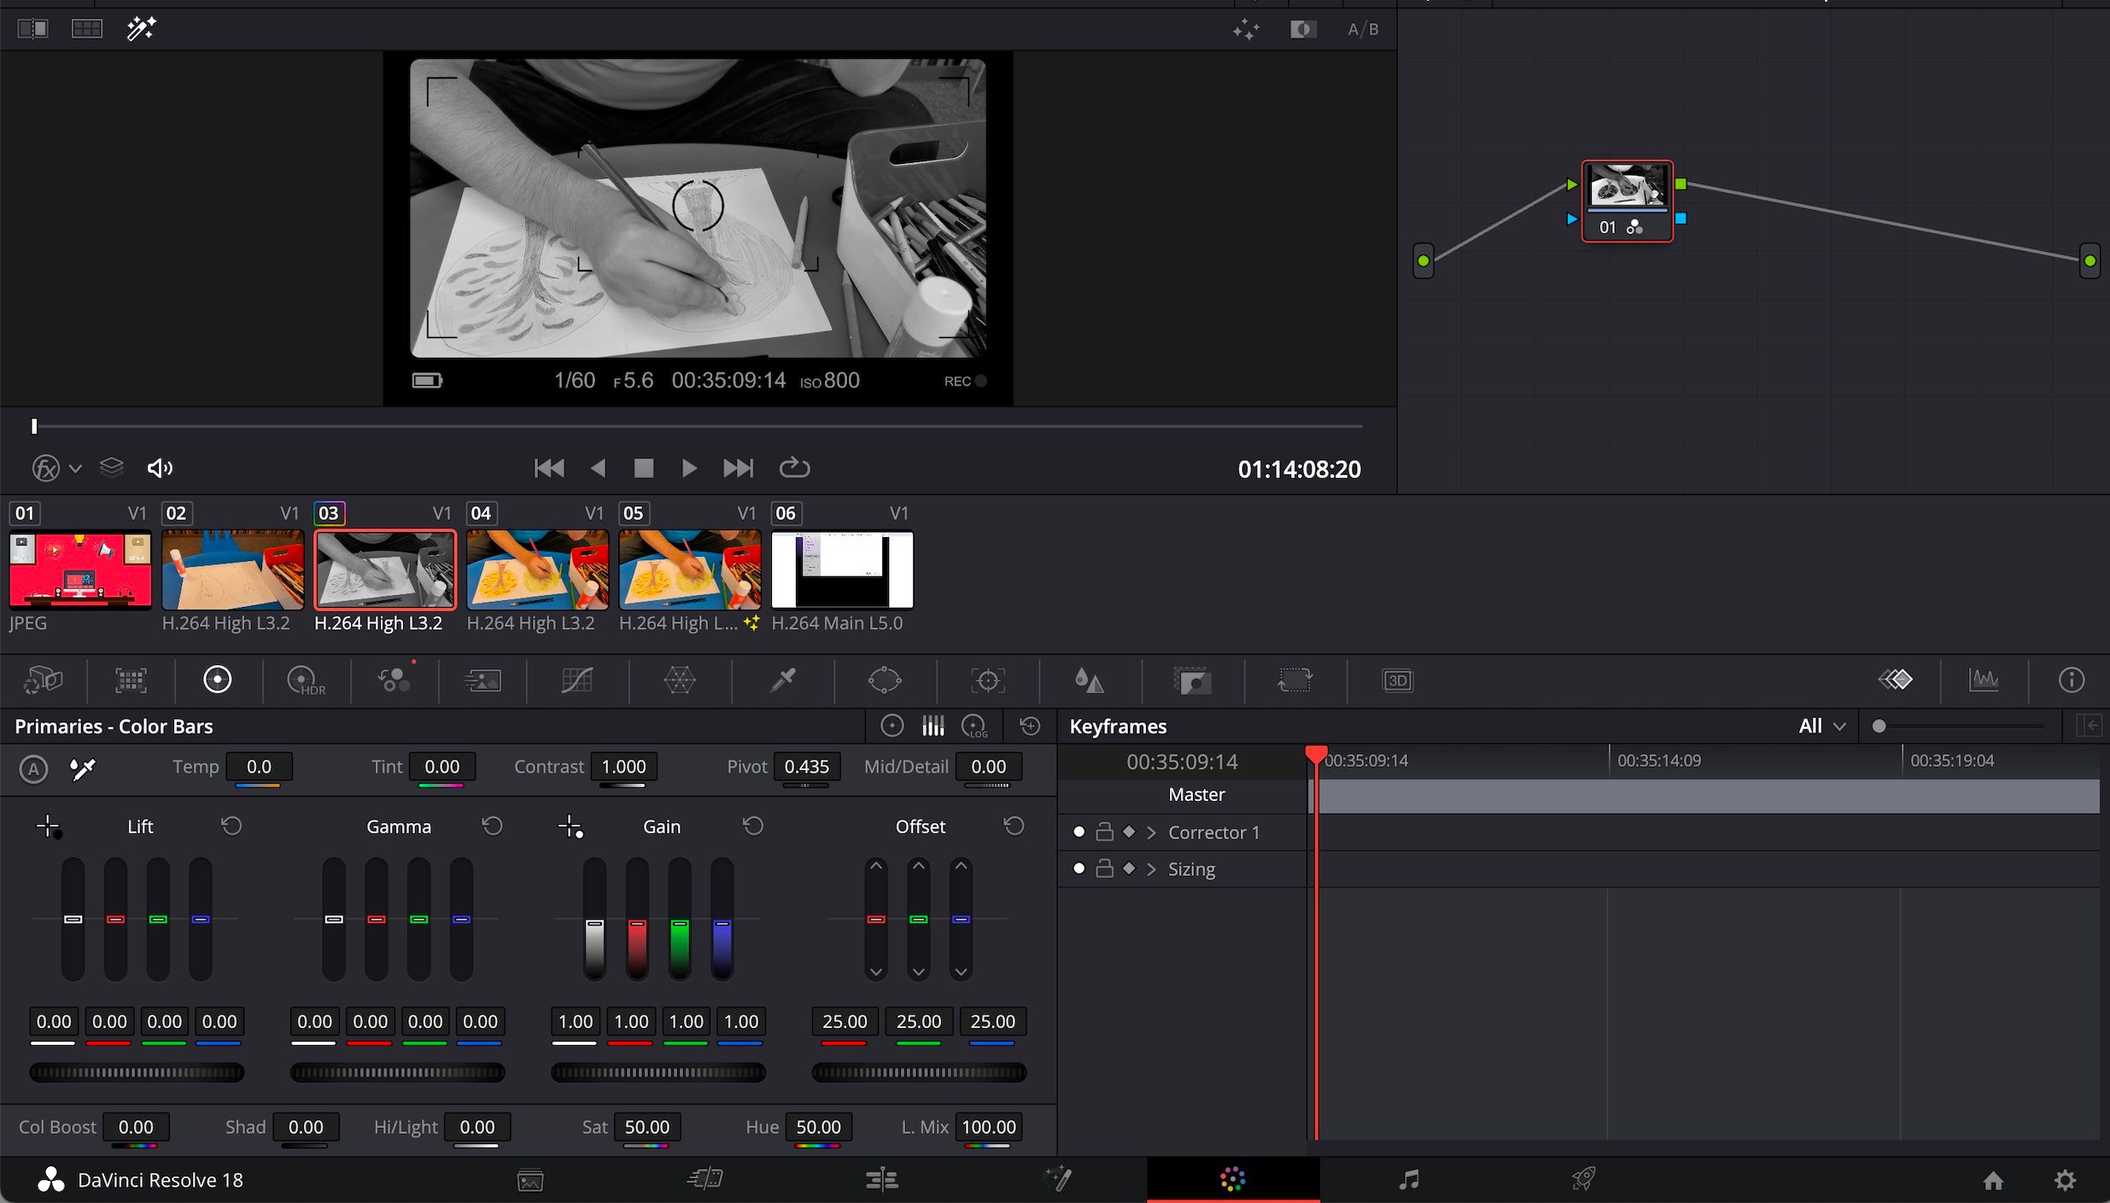Toggle the Corrector 1 lock icon
The image size is (2110, 1203).
pos(1104,832)
